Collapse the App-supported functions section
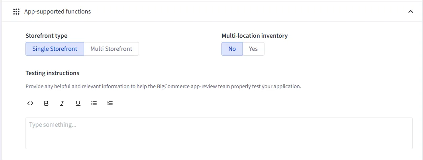This screenshot has height=160, width=423. tap(411, 12)
